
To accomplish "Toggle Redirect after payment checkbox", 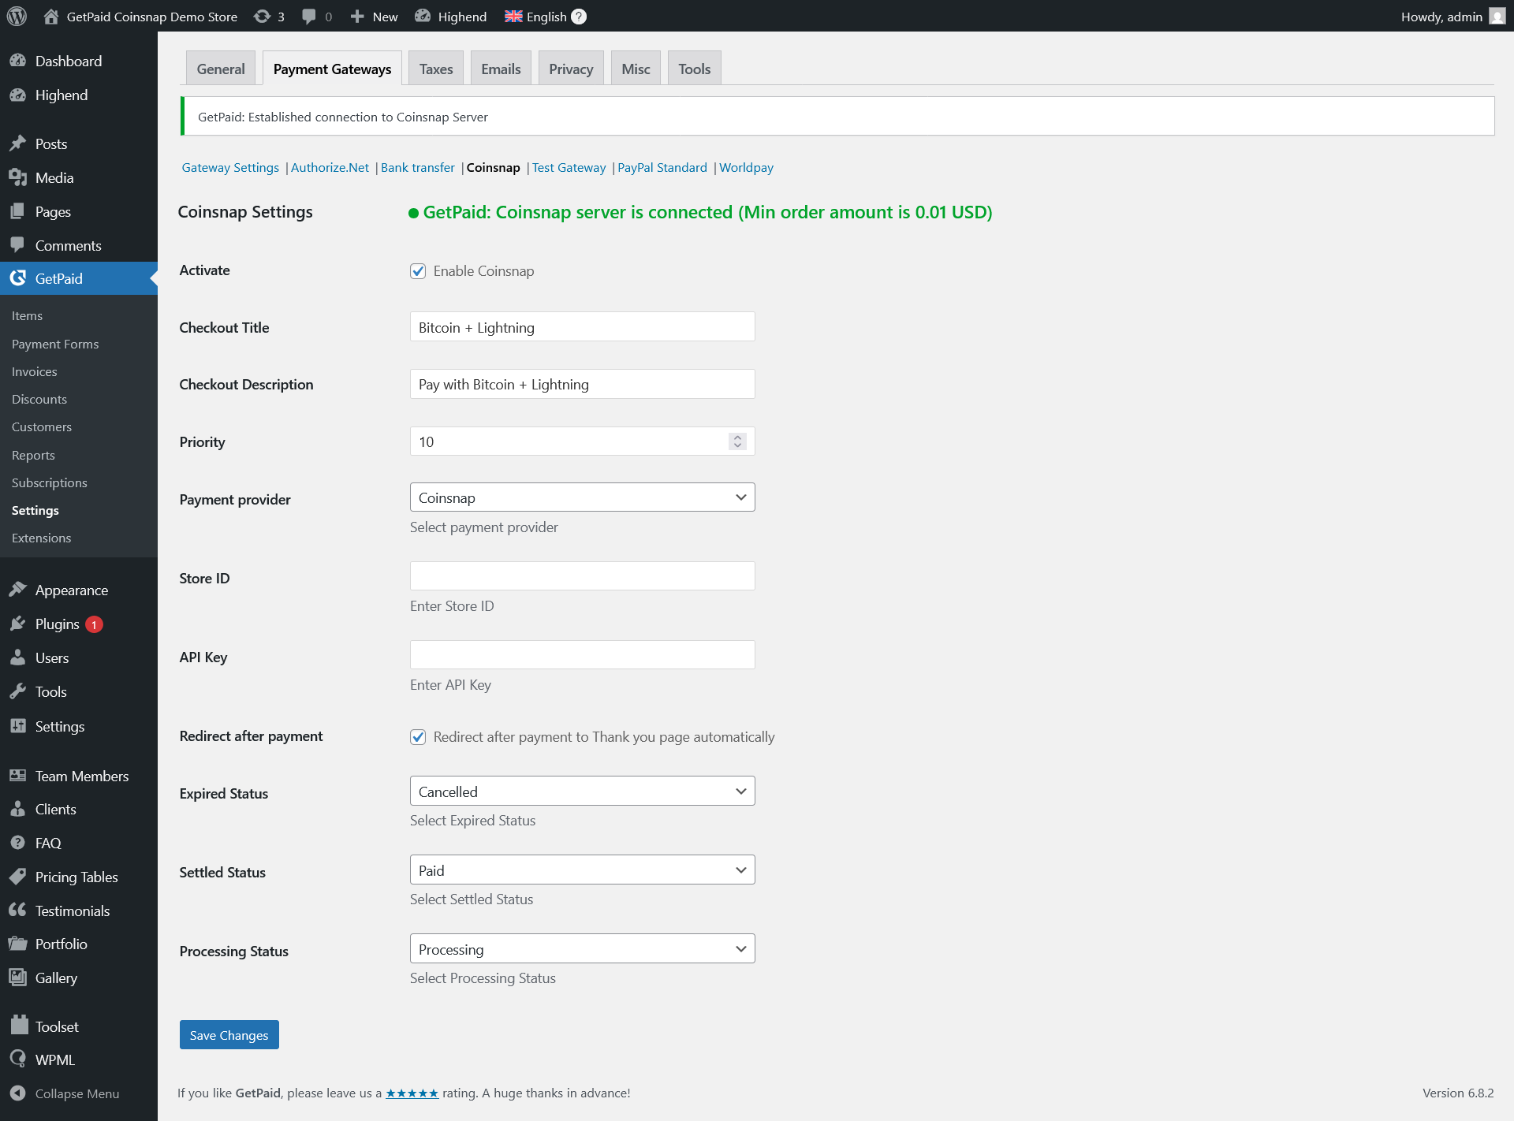I will (x=418, y=737).
